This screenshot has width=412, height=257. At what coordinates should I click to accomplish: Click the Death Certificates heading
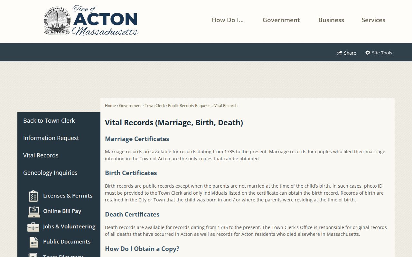coord(132,214)
